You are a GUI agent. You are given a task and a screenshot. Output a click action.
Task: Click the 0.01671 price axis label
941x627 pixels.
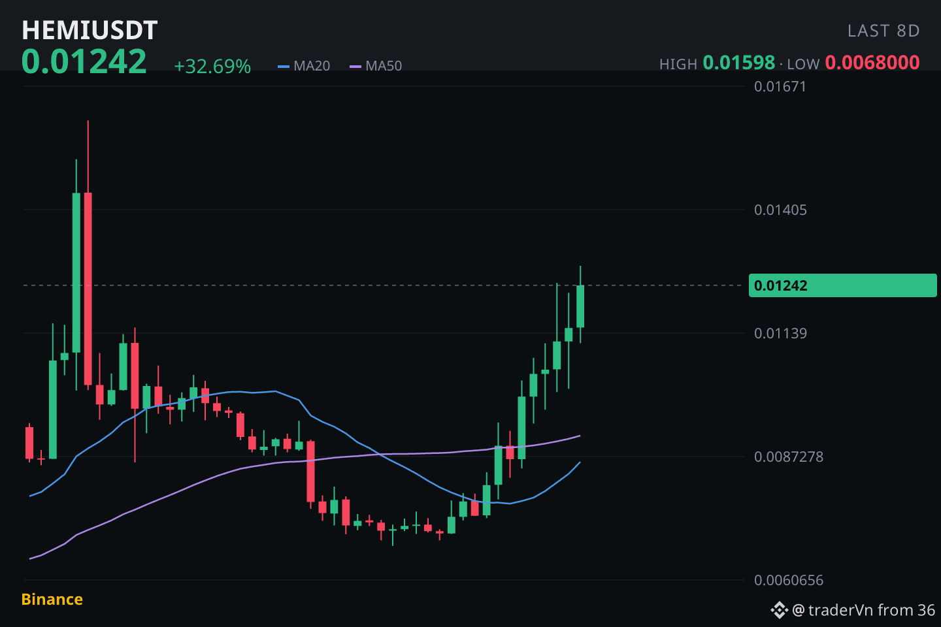pyautogui.click(x=780, y=86)
